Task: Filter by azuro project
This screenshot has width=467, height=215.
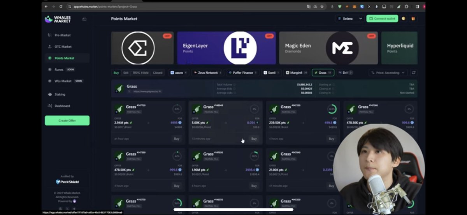Action: pyautogui.click(x=179, y=73)
